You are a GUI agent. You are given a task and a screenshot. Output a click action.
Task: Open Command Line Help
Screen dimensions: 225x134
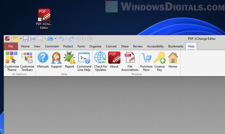(84, 61)
